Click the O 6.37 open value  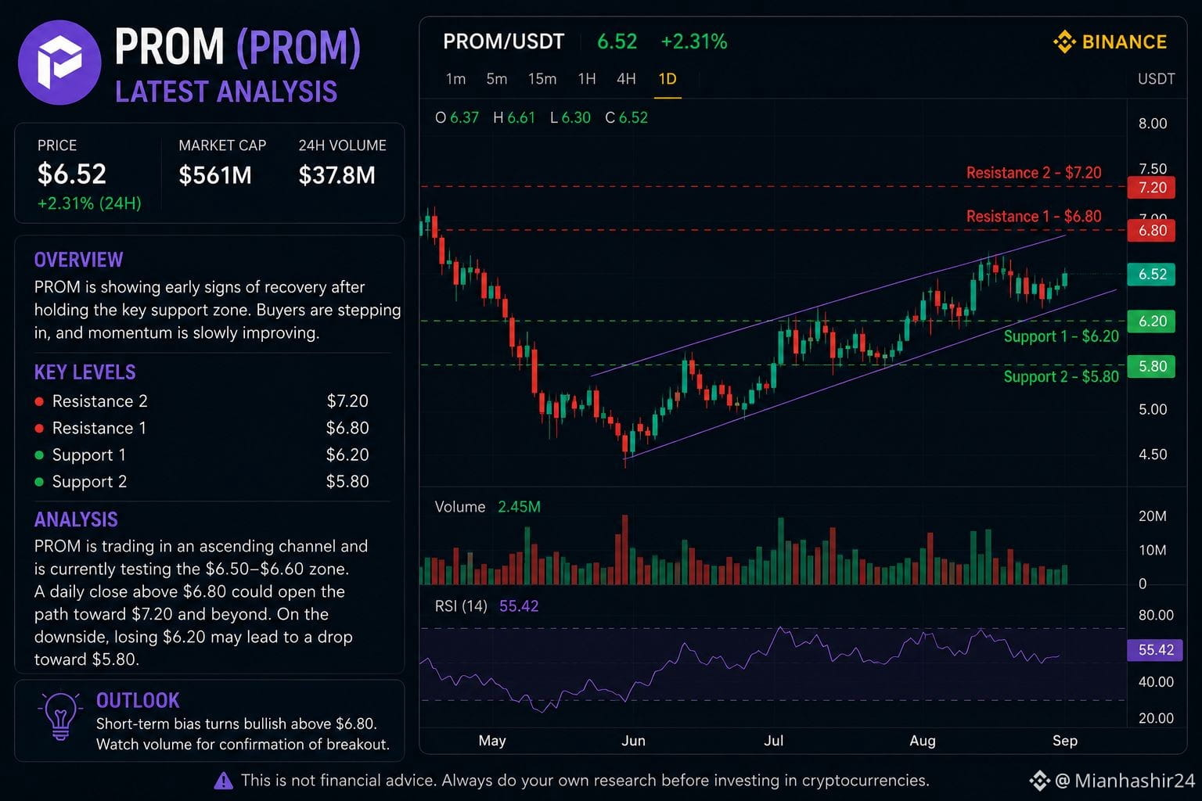[x=457, y=118]
